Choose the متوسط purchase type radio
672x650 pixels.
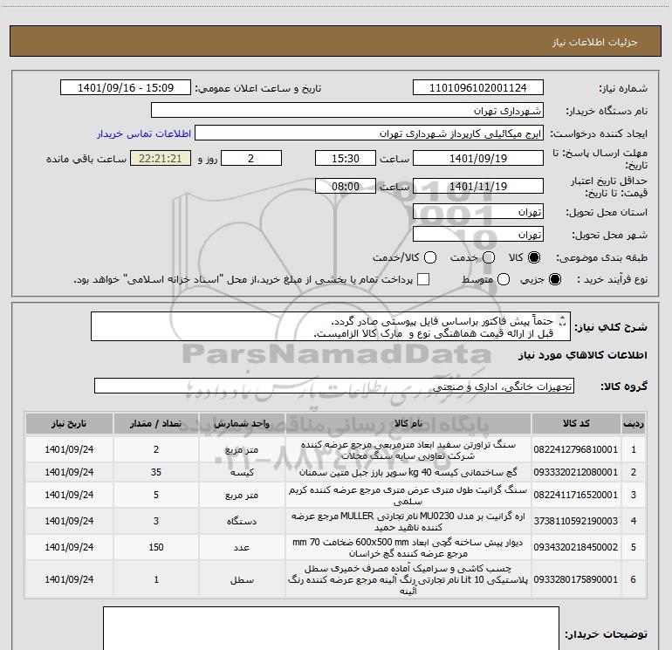pos(504,279)
